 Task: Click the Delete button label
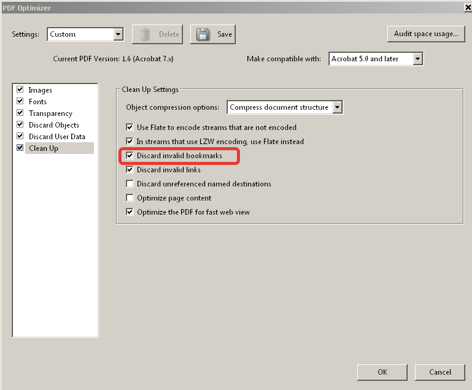169,34
